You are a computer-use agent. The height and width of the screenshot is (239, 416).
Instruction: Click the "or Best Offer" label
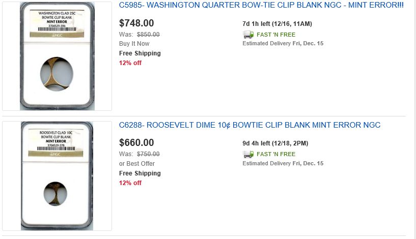point(137,164)
